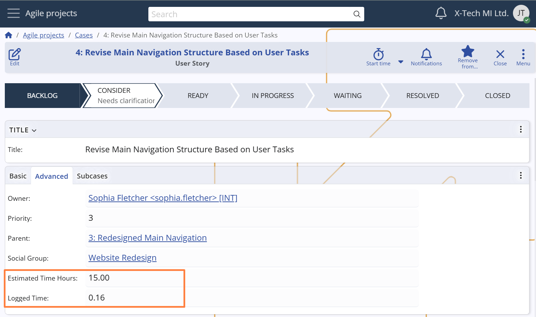Go to home via house icon
The height and width of the screenshot is (317, 536).
(9, 35)
